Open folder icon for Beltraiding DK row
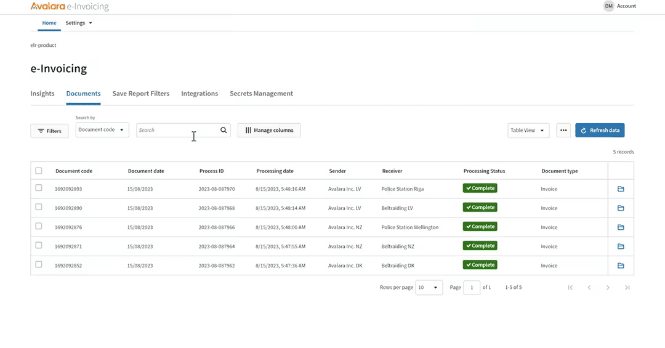Image resolution: width=665 pixels, height=348 pixels. [x=621, y=265]
